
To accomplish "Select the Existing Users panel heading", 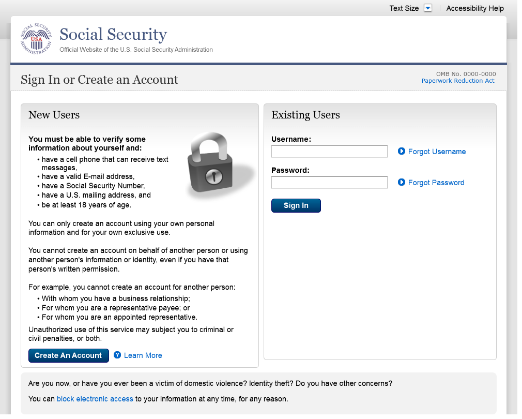I will (x=305, y=115).
